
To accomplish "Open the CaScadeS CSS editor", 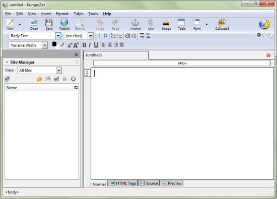I will (x=222, y=24).
